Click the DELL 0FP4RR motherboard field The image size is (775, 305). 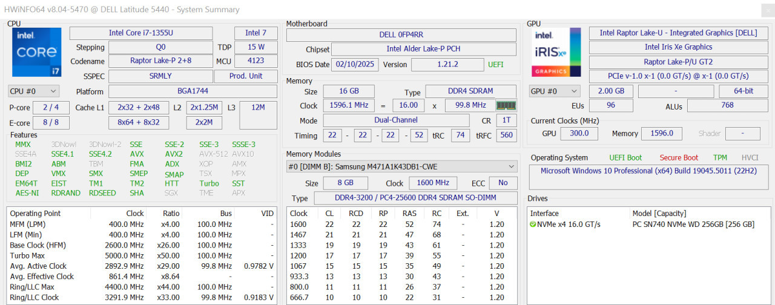pos(401,35)
